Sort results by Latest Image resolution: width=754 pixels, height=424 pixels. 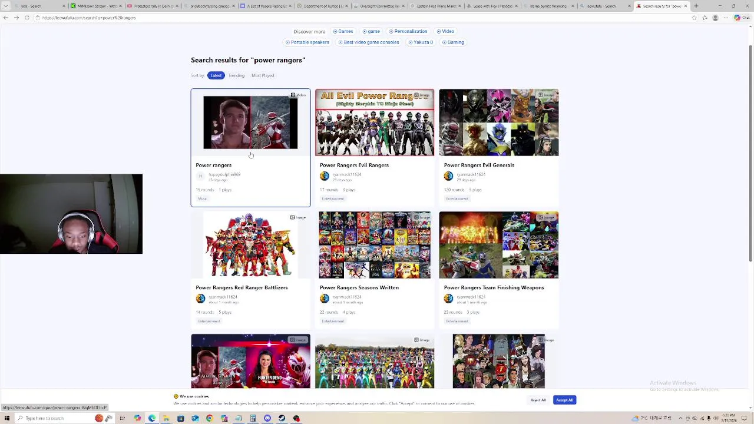point(216,75)
